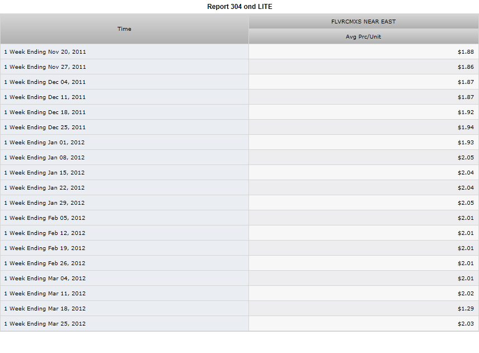Click the Report 304 ond LITE title
The height and width of the screenshot is (353, 479).
coord(239,7)
